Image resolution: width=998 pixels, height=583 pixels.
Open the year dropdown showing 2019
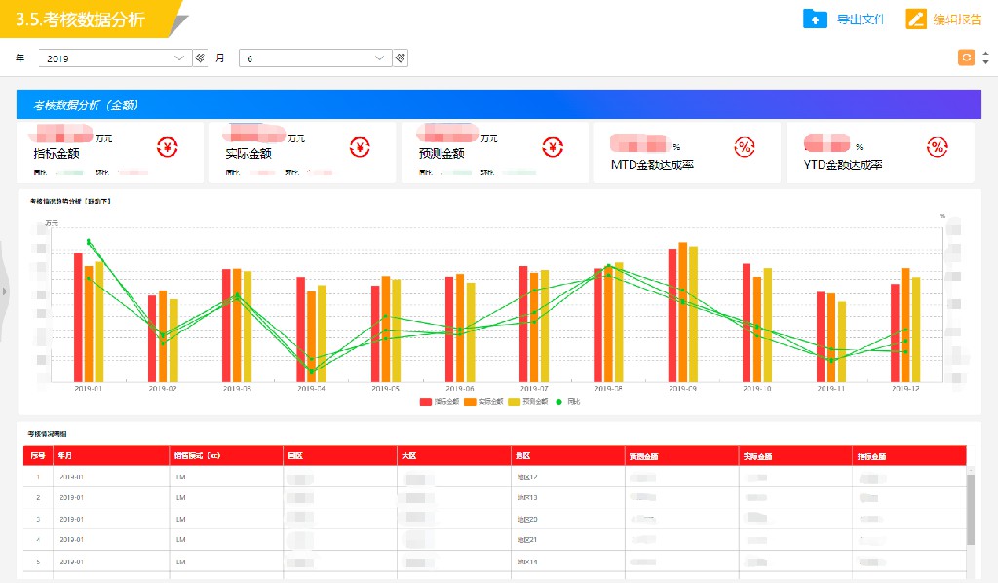pyautogui.click(x=115, y=58)
